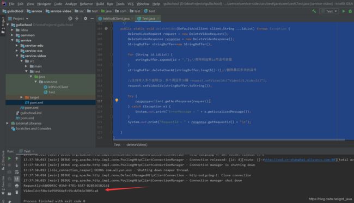Viewport: 354px width, 203px height.
Task: Run Test with green play button
Action: point(344,11)
